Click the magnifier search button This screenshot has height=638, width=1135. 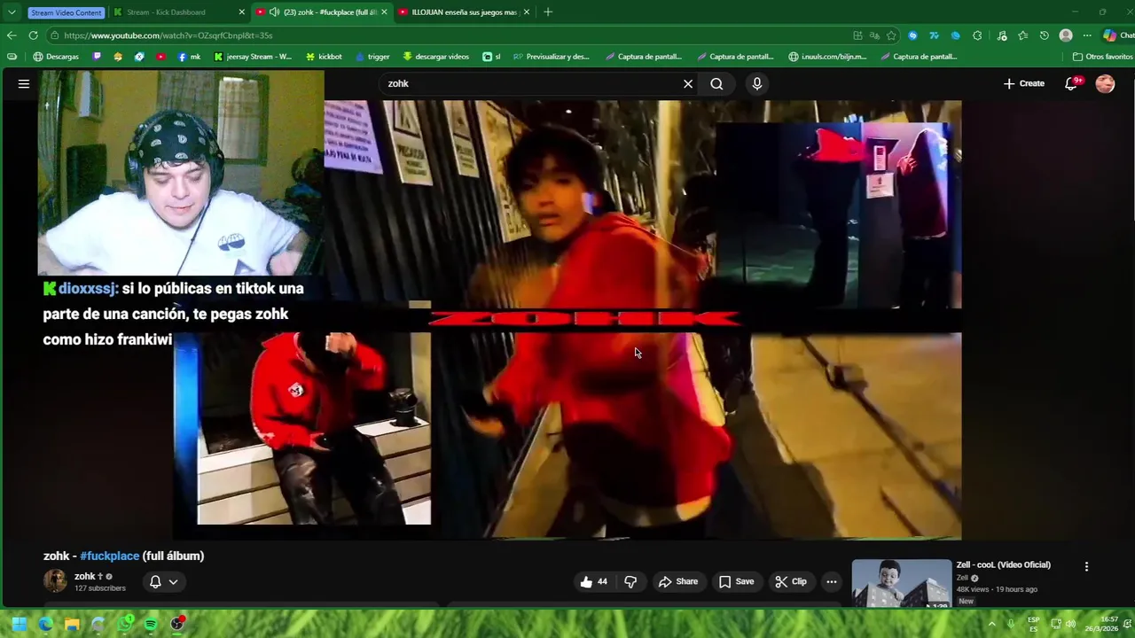pyautogui.click(x=716, y=83)
